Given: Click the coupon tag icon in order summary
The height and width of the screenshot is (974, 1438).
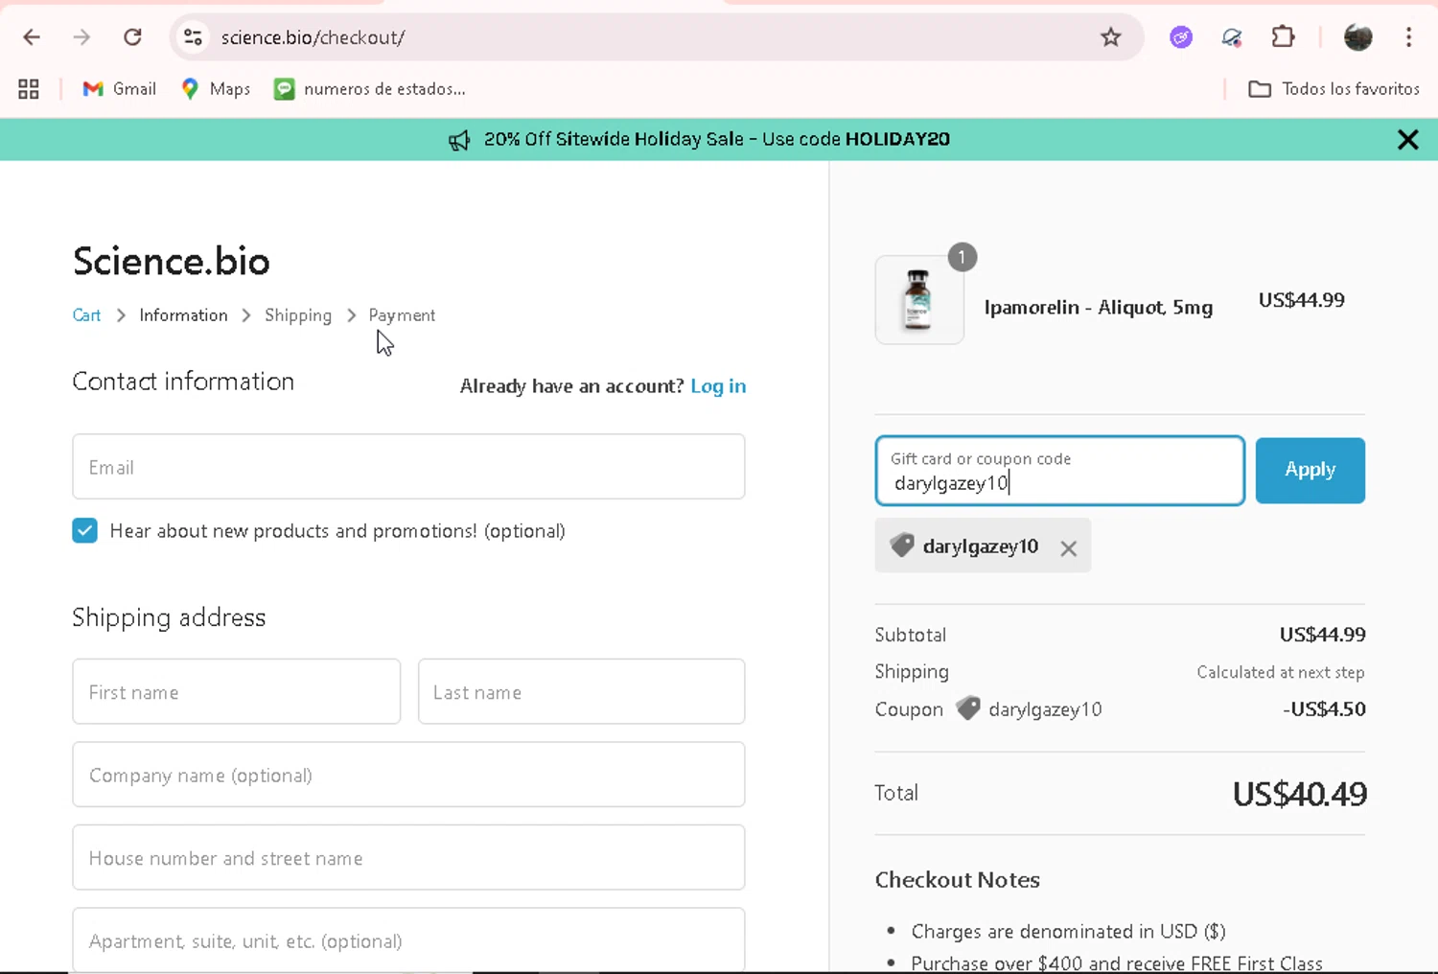Looking at the screenshot, I should [x=968, y=708].
